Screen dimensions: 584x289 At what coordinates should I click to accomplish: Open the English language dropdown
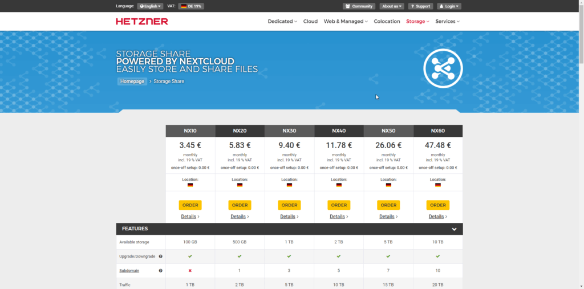pyautogui.click(x=150, y=6)
